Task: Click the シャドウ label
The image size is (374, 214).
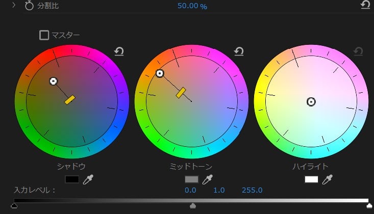Action: pos(71,166)
